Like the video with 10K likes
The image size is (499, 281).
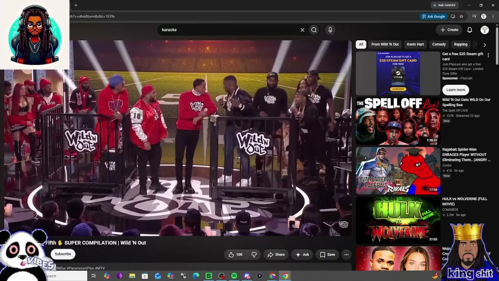(x=235, y=254)
